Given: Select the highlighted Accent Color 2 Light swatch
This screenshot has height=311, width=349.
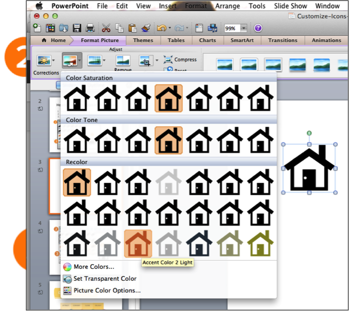Looking at the screenshot, I should pyautogui.click(x=138, y=243).
